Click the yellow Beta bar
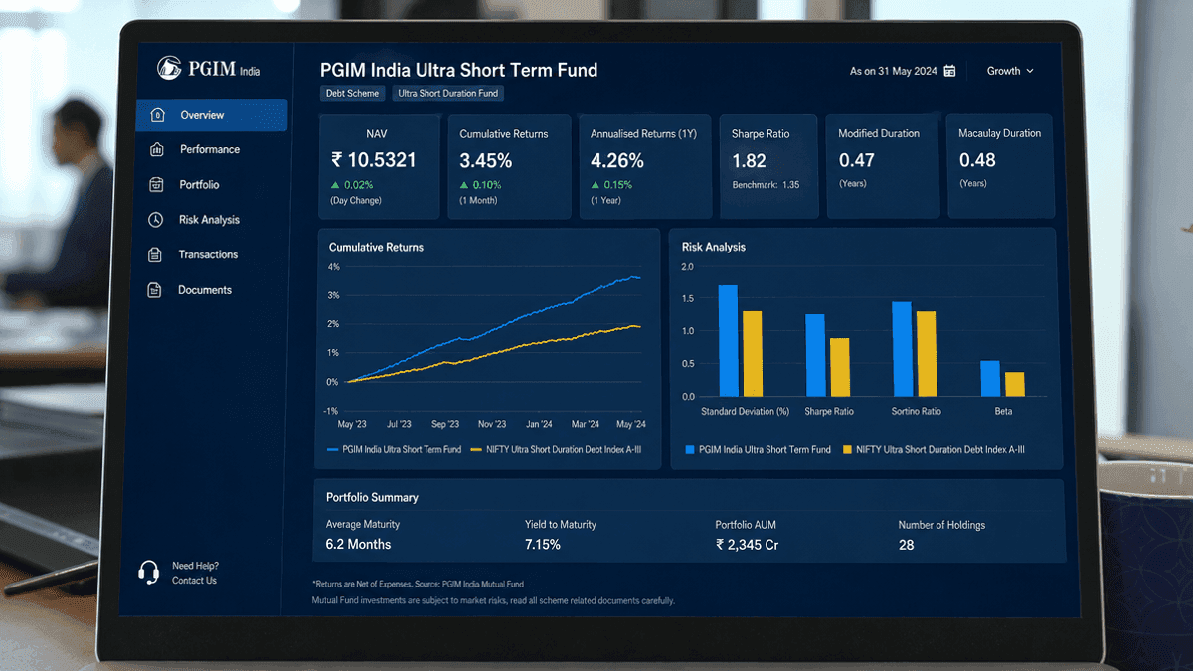 [1014, 385]
